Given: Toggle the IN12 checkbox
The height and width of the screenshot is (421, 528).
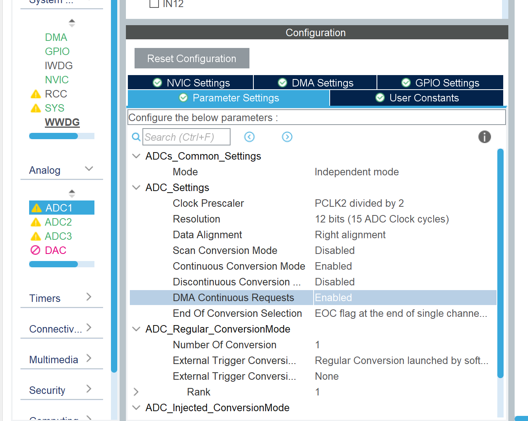Looking at the screenshot, I should click(x=154, y=4).
